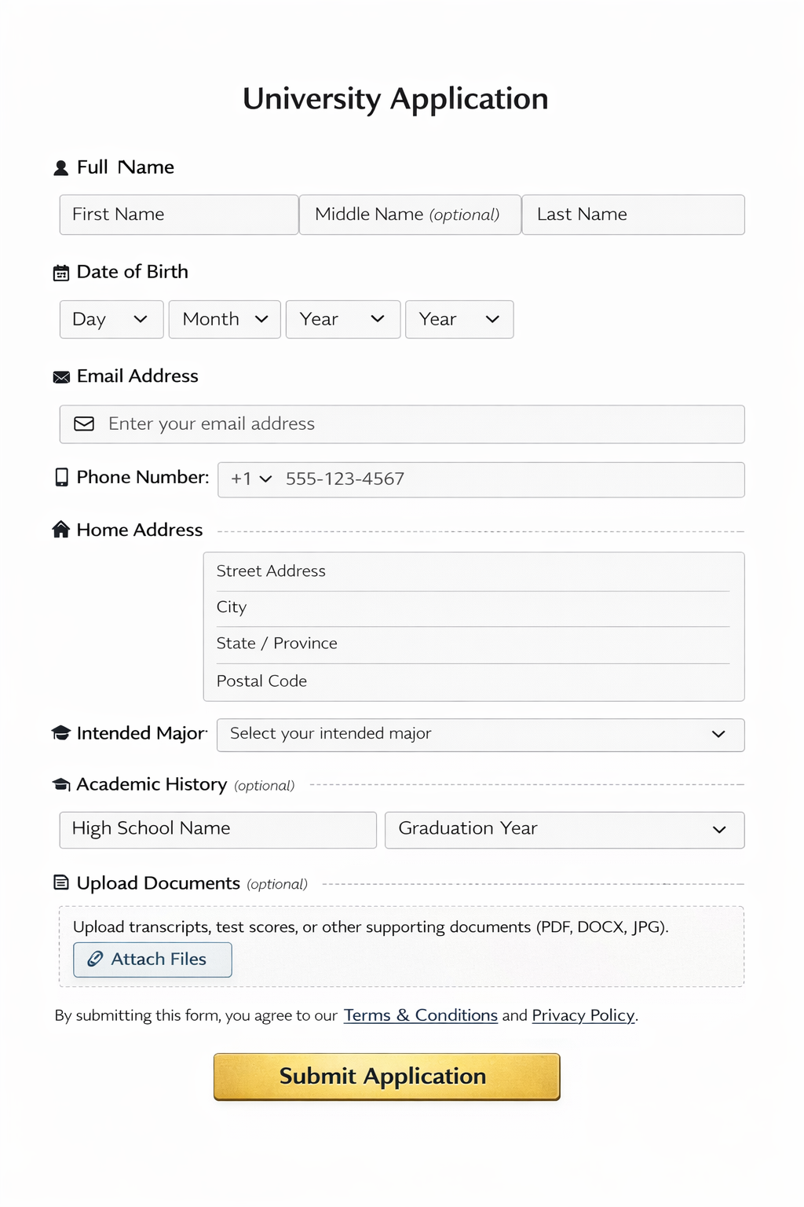Screen dimensions: 804x1207
Task: Open the Privacy Policy link
Action: 583,1015
